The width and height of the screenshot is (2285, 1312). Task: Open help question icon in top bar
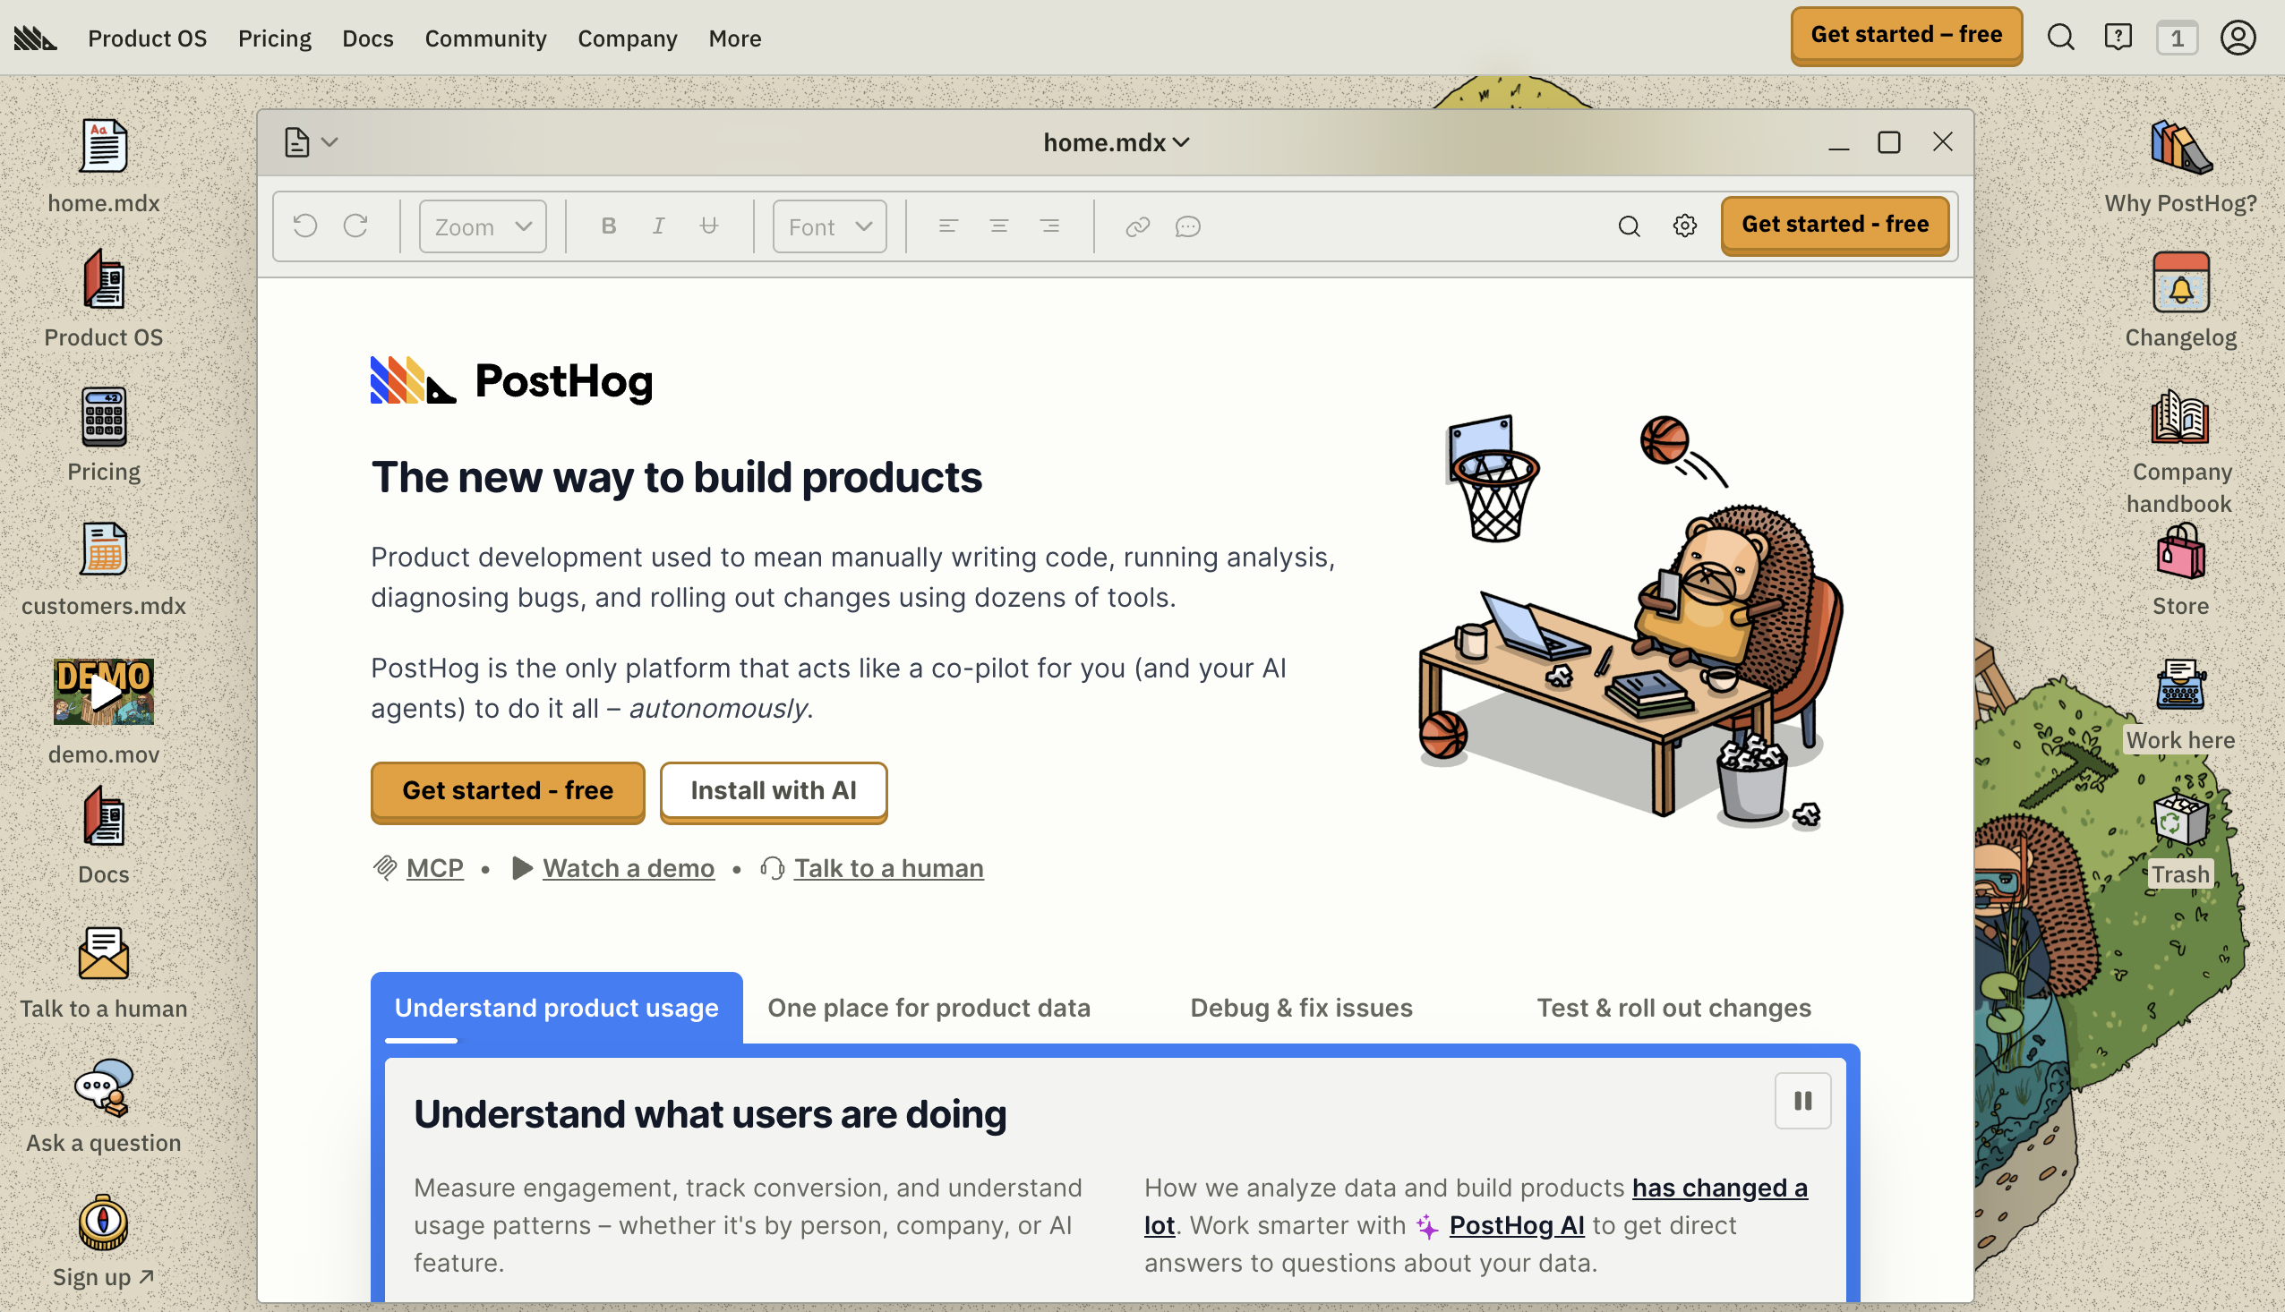click(2118, 37)
